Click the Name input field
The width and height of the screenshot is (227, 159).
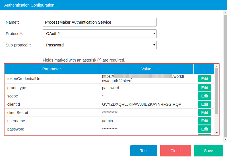pos(100,22)
